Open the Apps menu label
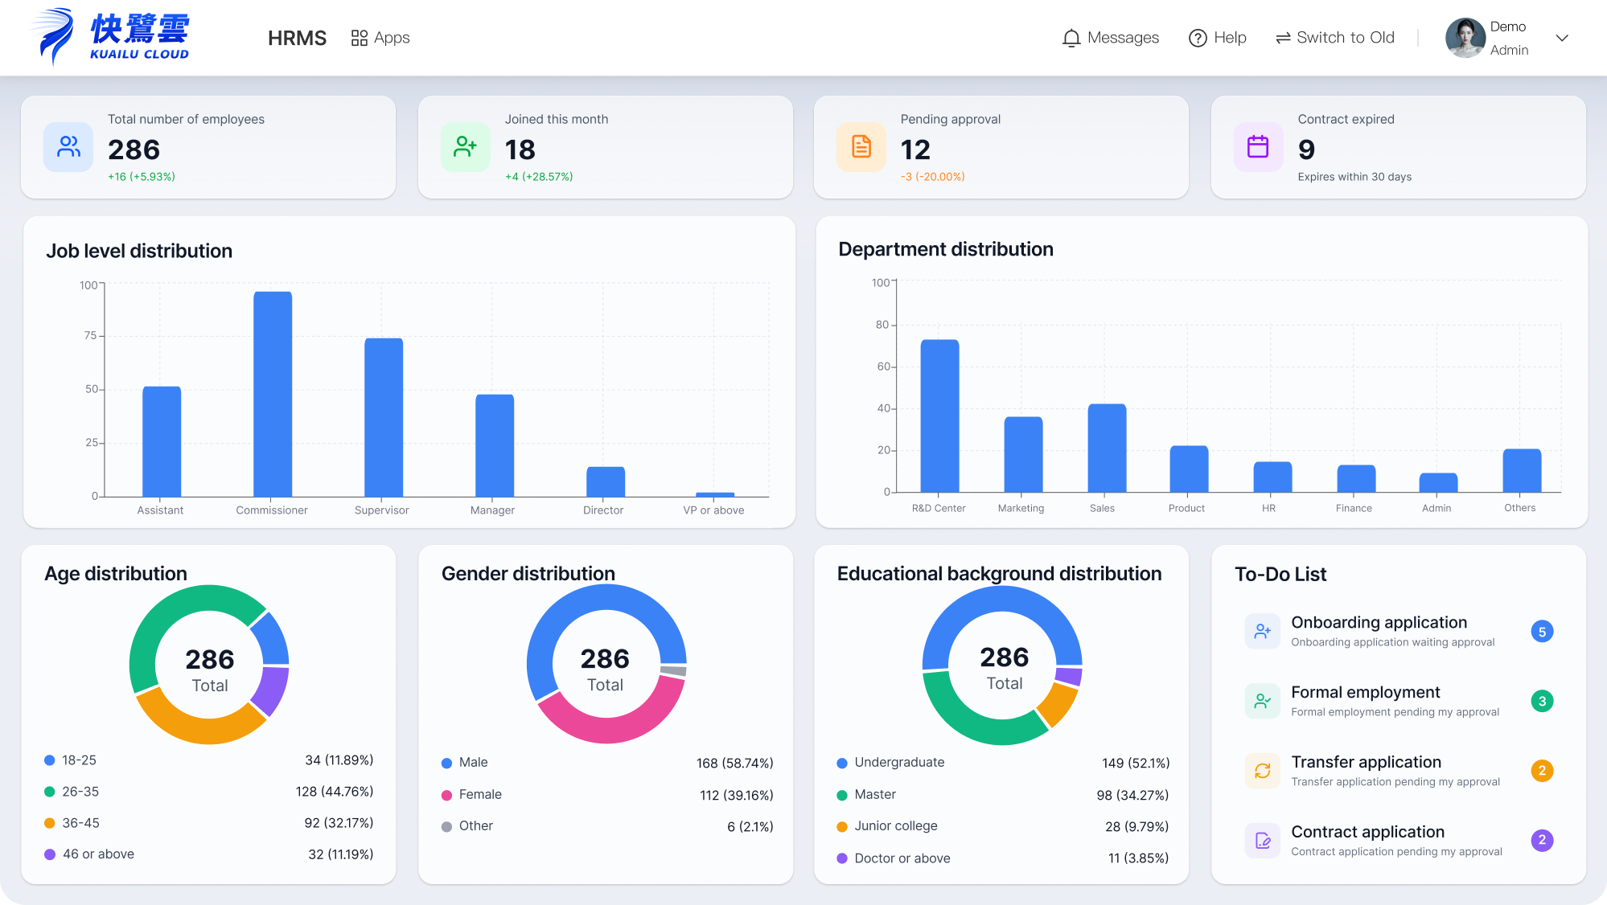 [392, 38]
